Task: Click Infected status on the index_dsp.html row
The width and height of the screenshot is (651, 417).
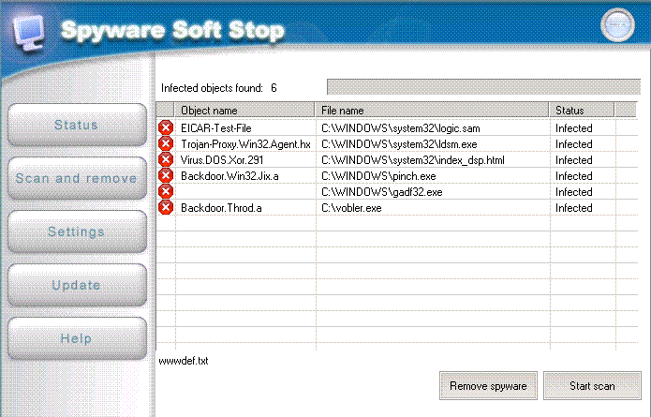Action: (x=574, y=160)
